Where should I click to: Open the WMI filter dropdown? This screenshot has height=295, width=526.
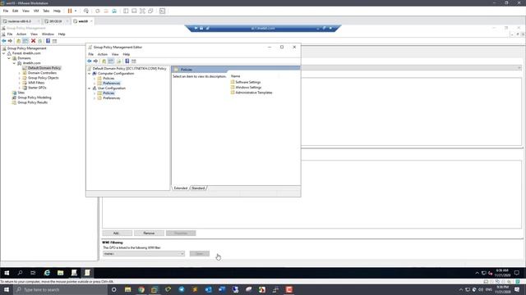pos(144,254)
